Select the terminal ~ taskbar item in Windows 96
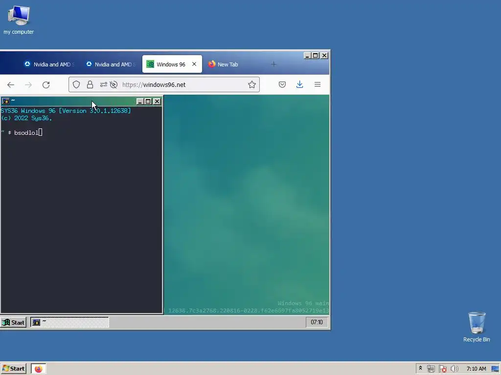 coord(69,322)
